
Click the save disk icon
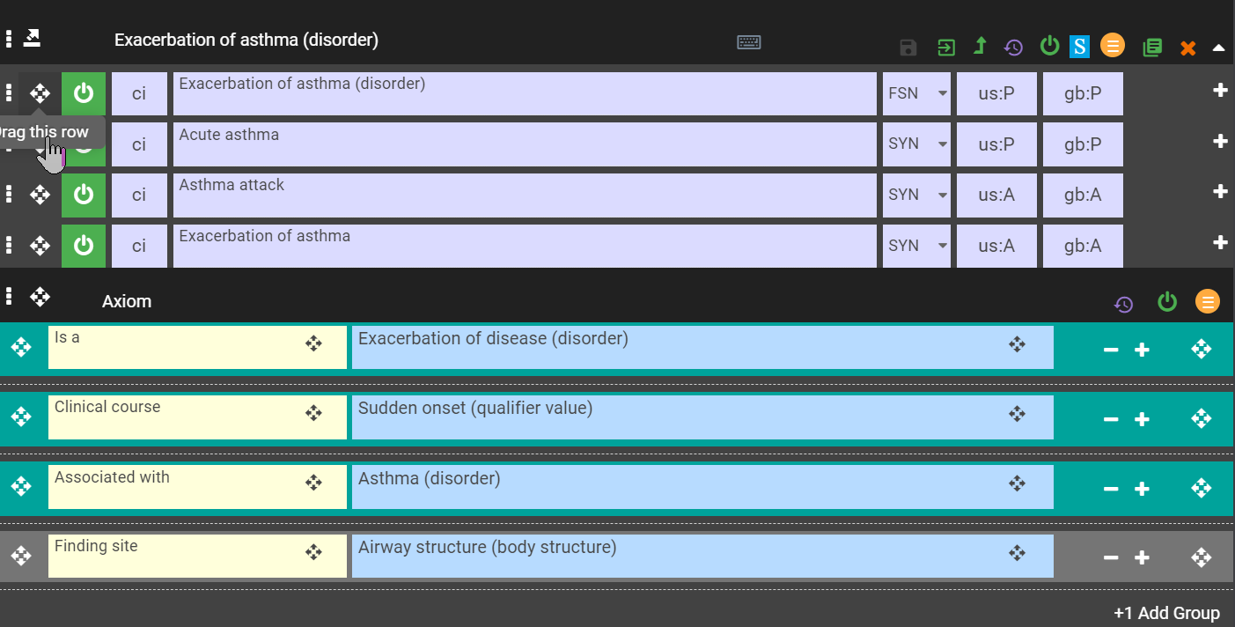(x=908, y=47)
